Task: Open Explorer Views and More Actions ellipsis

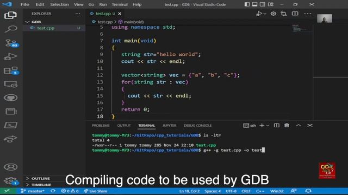Action: (x=78, y=14)
